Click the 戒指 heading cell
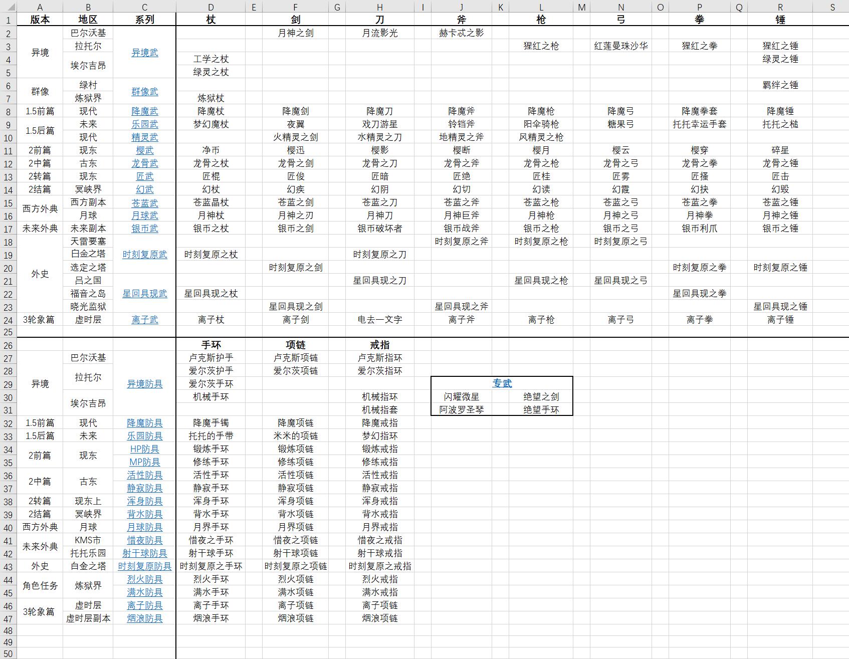The width and height of the screenshot is (849, 659). [379, 345]
